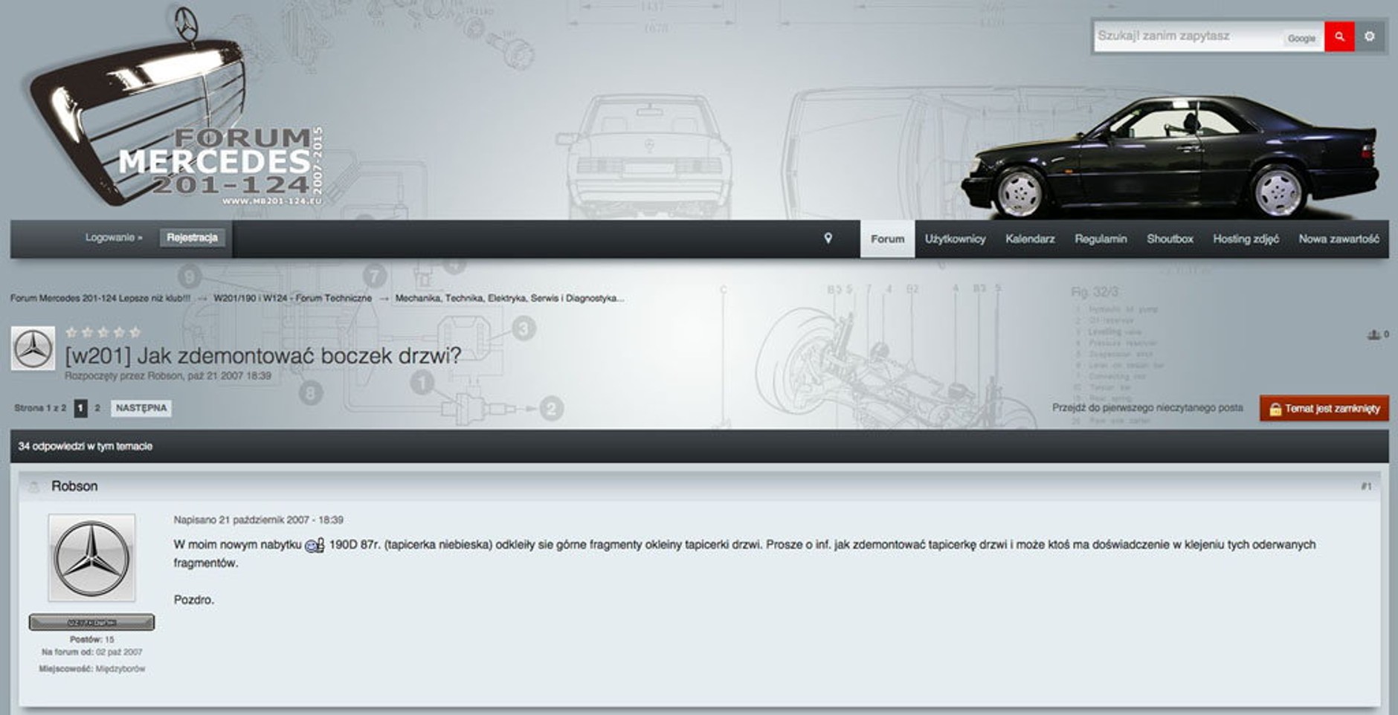Select the Google search scope option
1398x715 pixels.
coord(1301,38)
